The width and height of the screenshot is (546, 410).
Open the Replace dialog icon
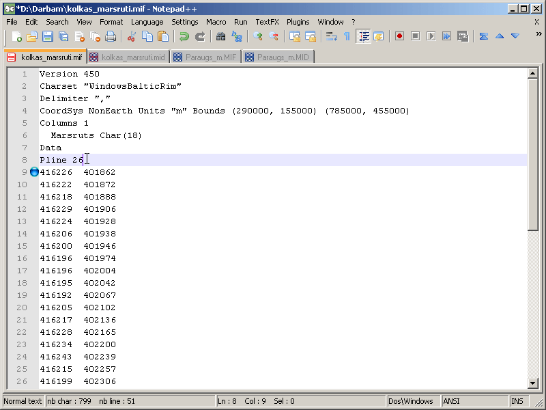point(237,36)
